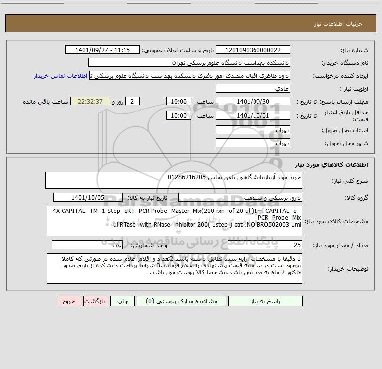Click the ساعت باقی مانده text

tap(46, 102)
